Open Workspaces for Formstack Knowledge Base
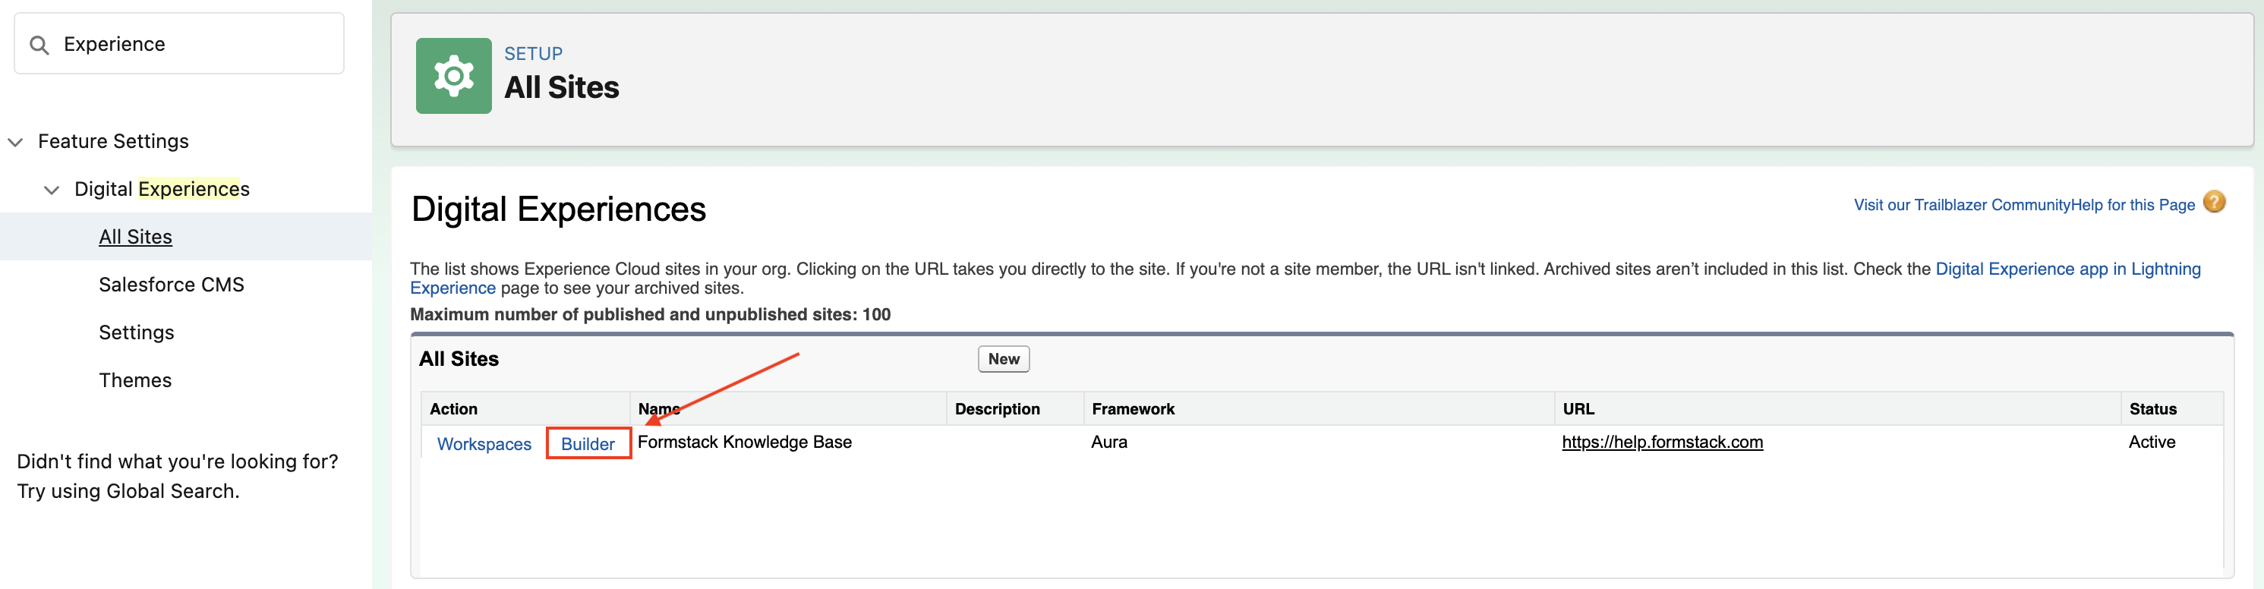This screenshot has height=589, width=2264. [484, 444]
